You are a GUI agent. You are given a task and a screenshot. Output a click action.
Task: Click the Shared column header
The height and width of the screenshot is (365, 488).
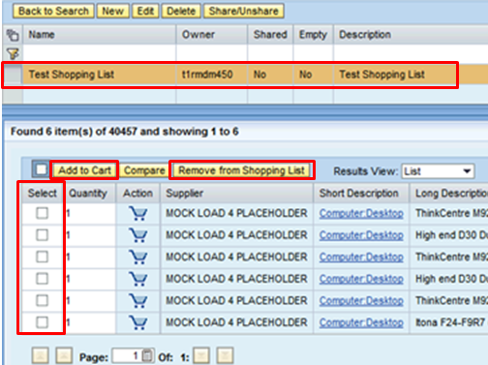click(270, 35)
